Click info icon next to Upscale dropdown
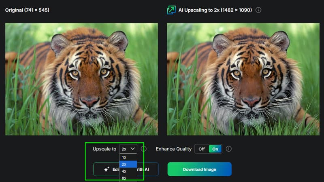Screen dimensions: 324x182 pyautogui.click(x=143, y=149)
